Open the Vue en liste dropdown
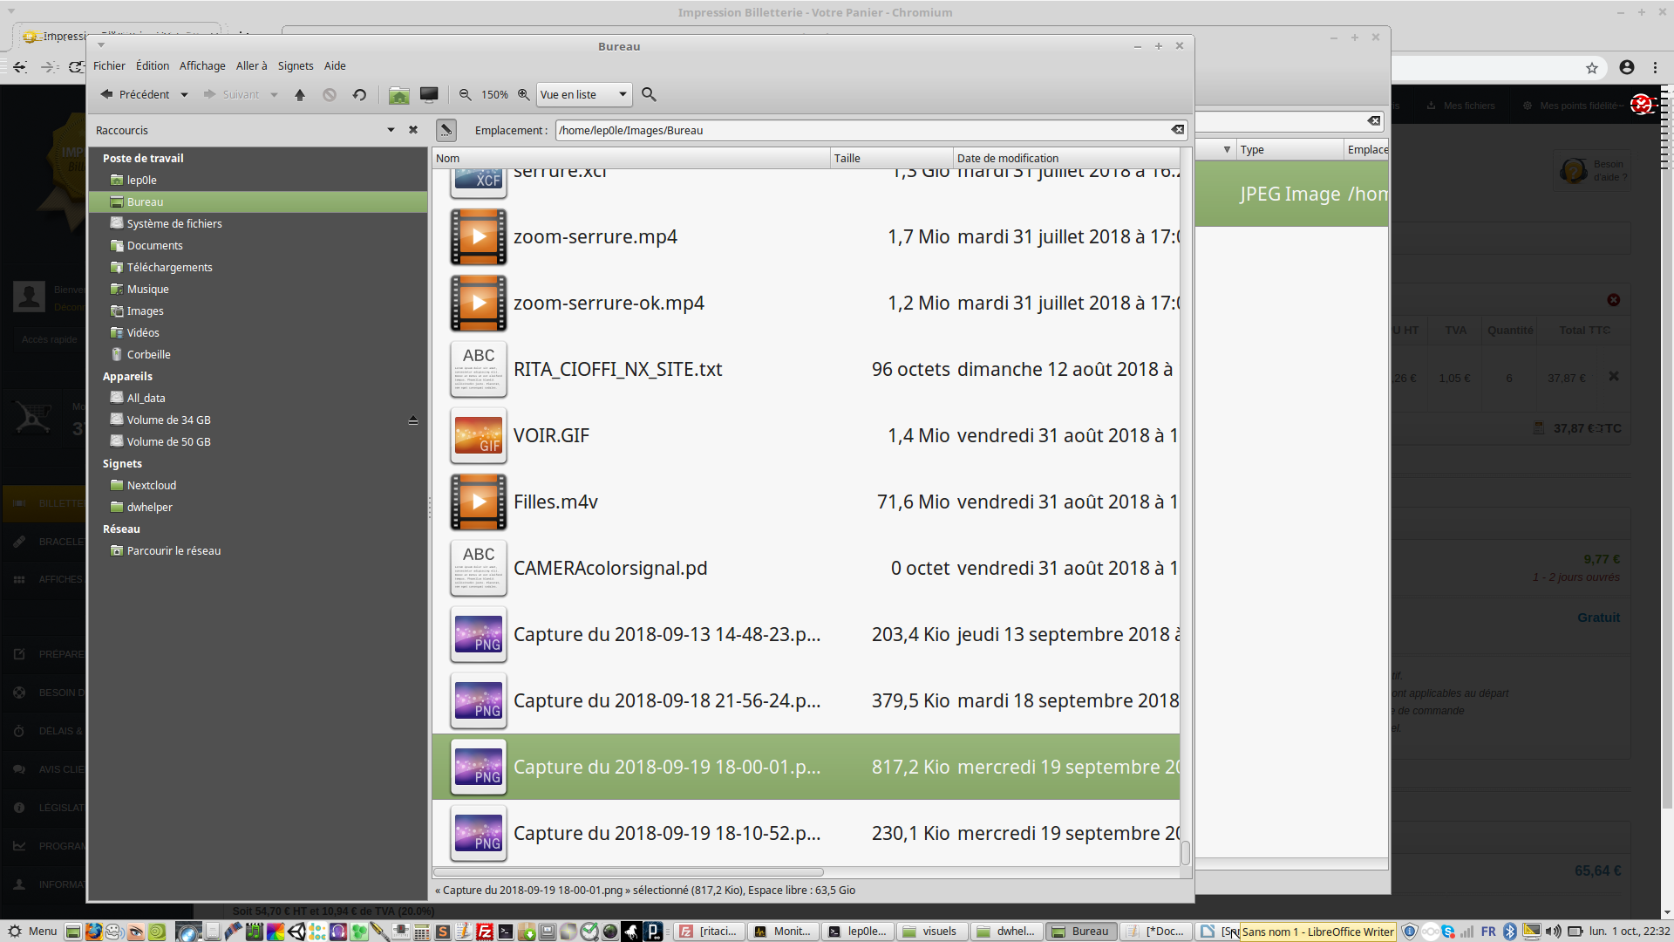The height and width of the screenshot is (942, 1674). [583, 95]
